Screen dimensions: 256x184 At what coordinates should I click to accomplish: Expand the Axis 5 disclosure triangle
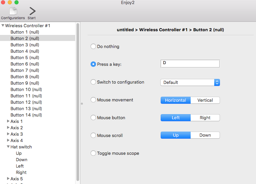[8, 179]
